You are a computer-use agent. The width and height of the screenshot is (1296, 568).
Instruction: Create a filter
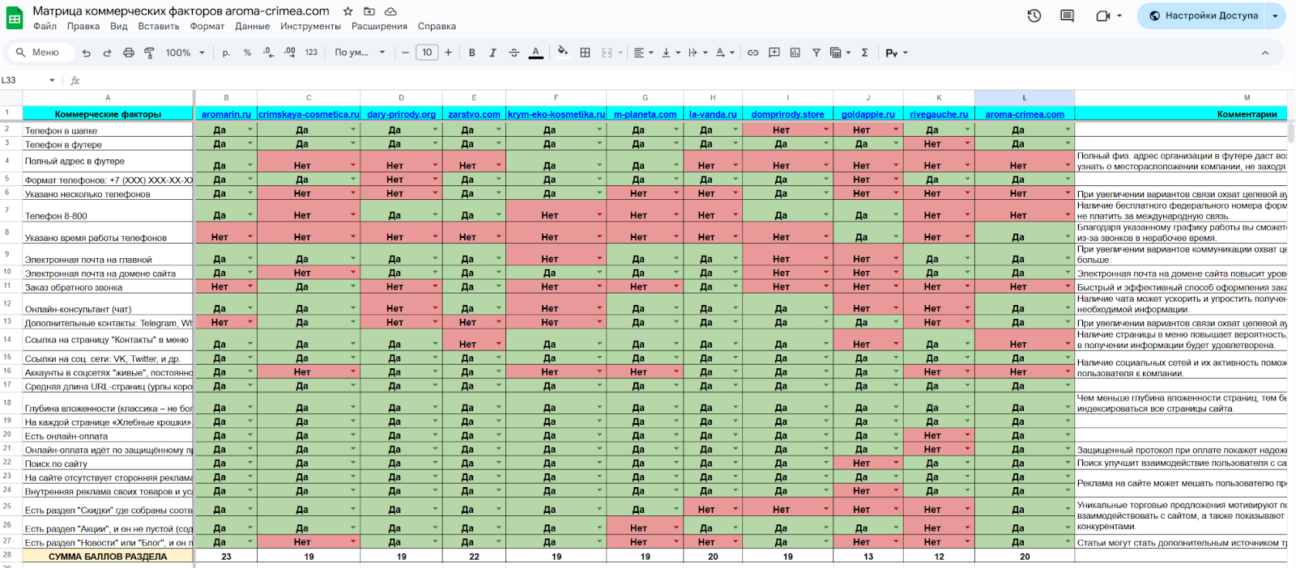point(816,53)
